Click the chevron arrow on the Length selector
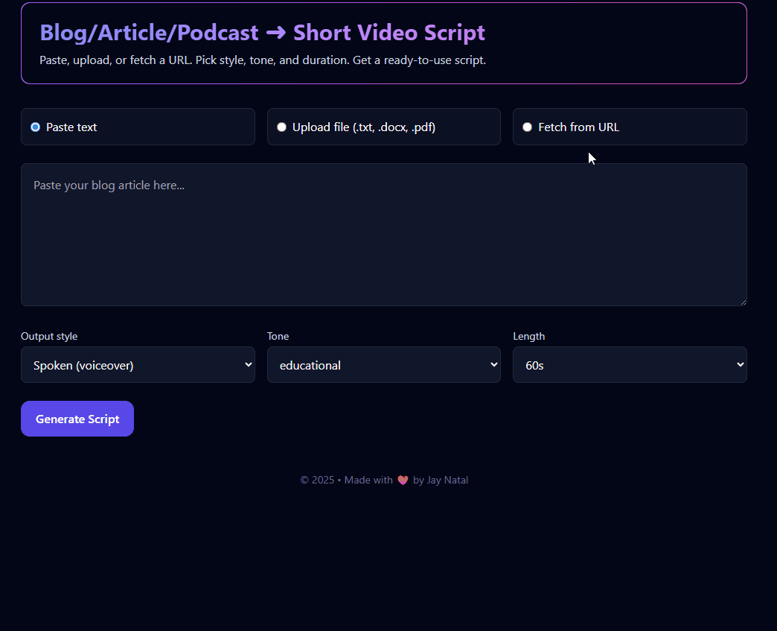The image size is (777, 631). pos(740,365)
